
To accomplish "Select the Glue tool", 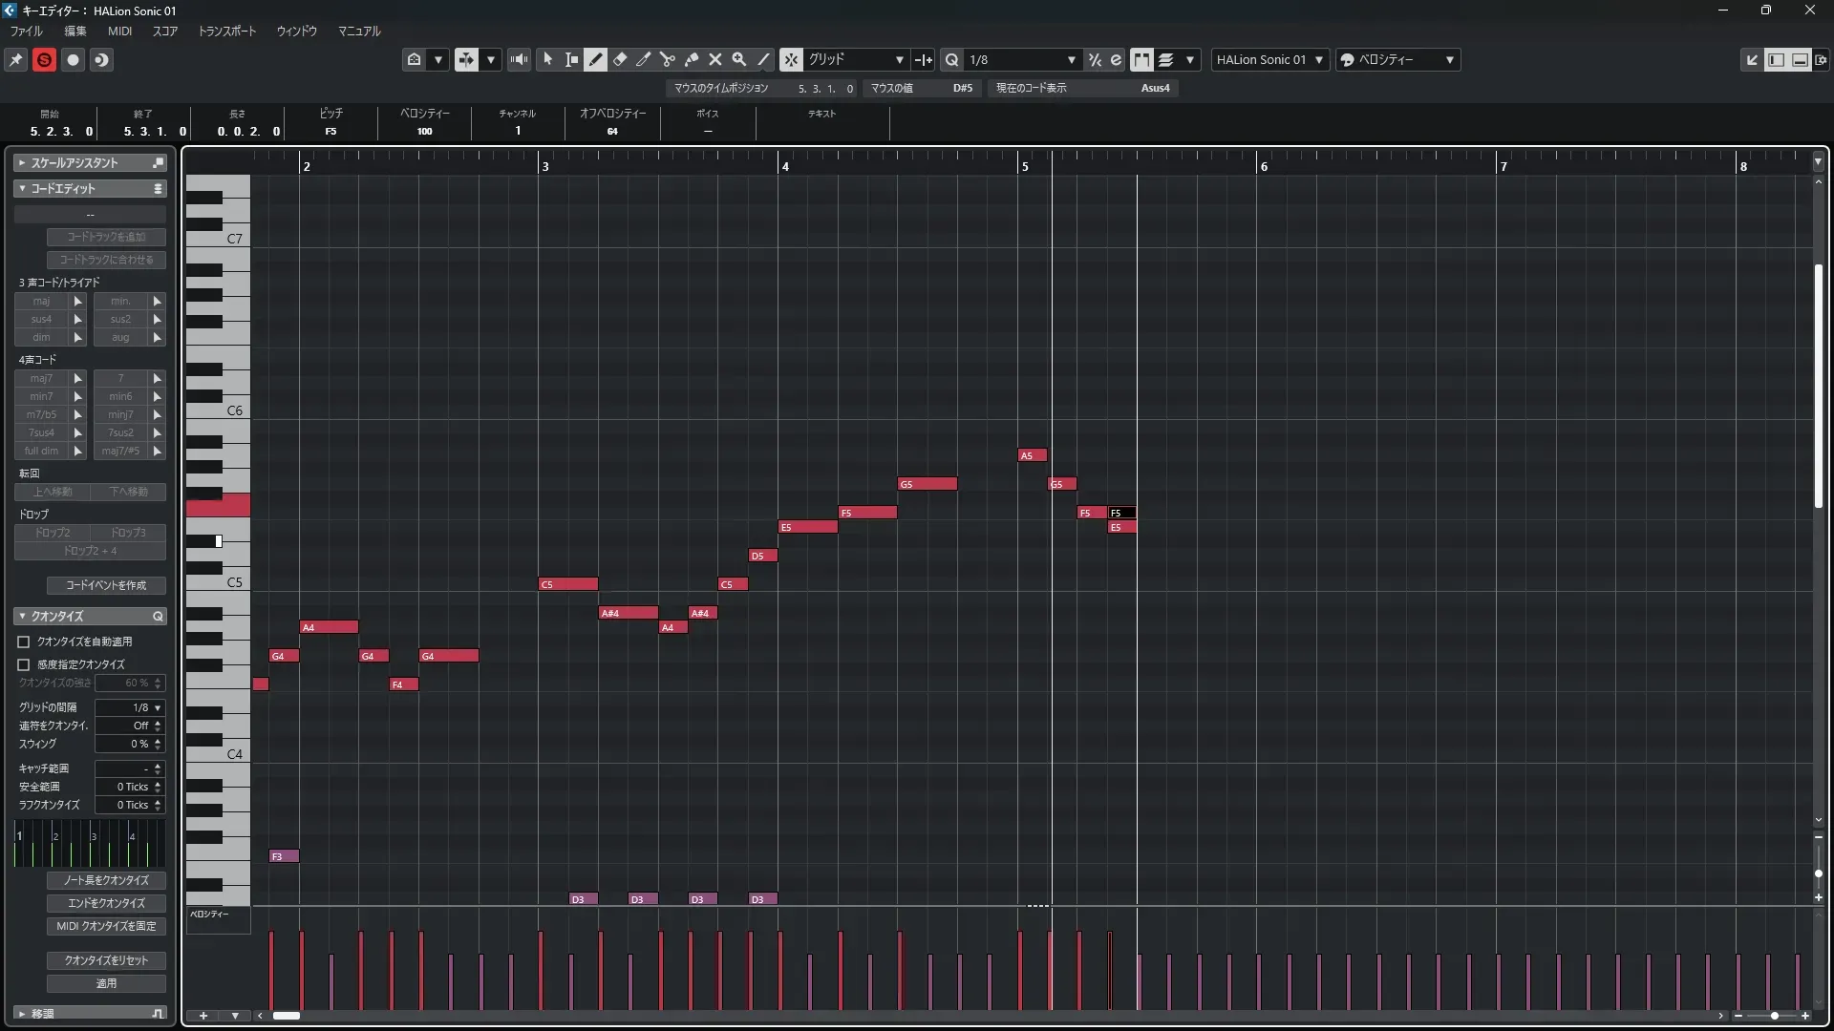I will point(692,59).
